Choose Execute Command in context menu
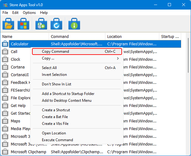The width and height of the screenshot is (191, 156). (77, 140)
